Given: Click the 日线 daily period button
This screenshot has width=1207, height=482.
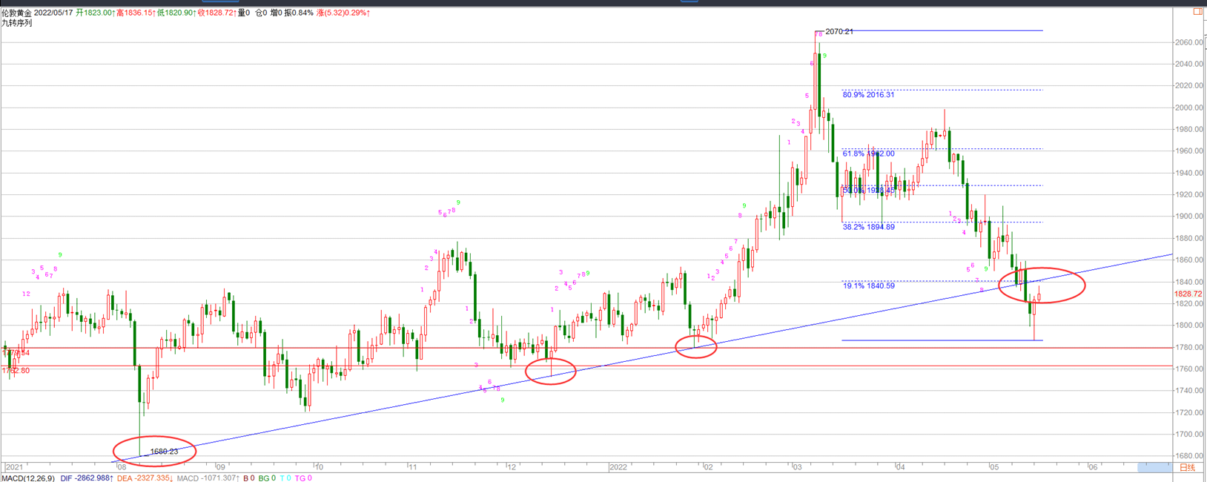Looking at the screenshot, I should (x=1187, y=467).
